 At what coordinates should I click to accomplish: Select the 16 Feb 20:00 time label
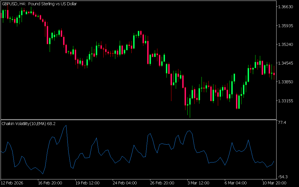50,183
